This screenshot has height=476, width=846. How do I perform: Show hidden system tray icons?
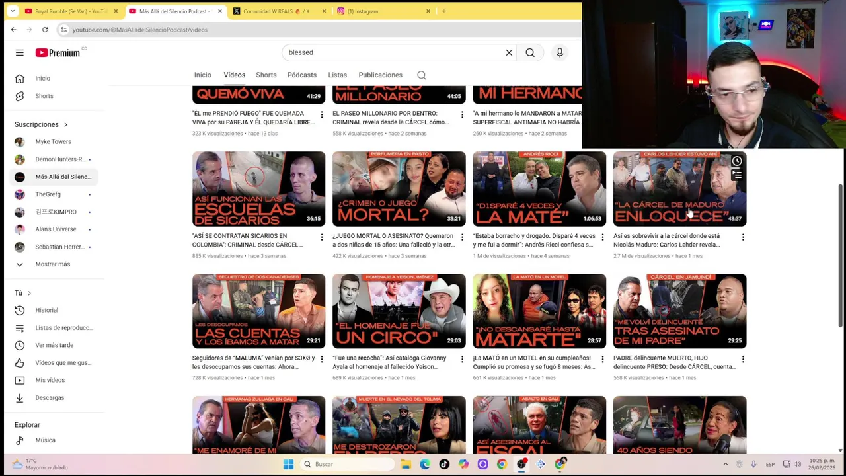tap(725, 464)
